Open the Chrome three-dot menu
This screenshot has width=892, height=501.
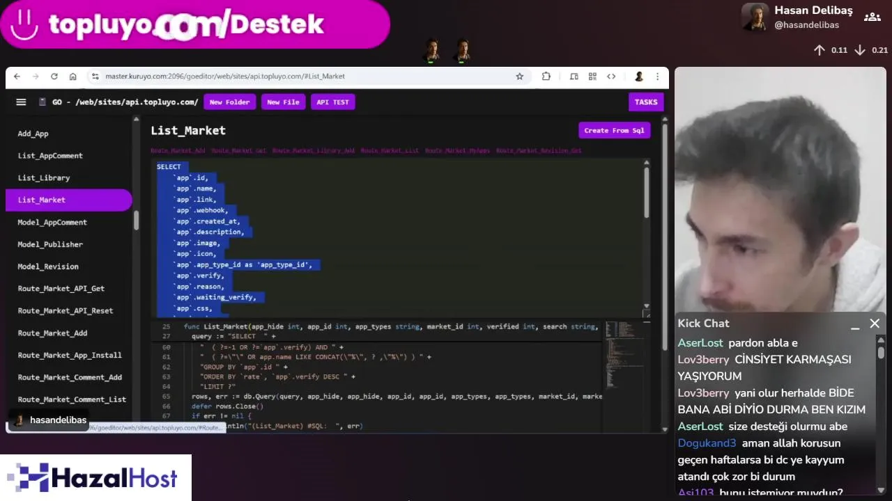(657, 77)
